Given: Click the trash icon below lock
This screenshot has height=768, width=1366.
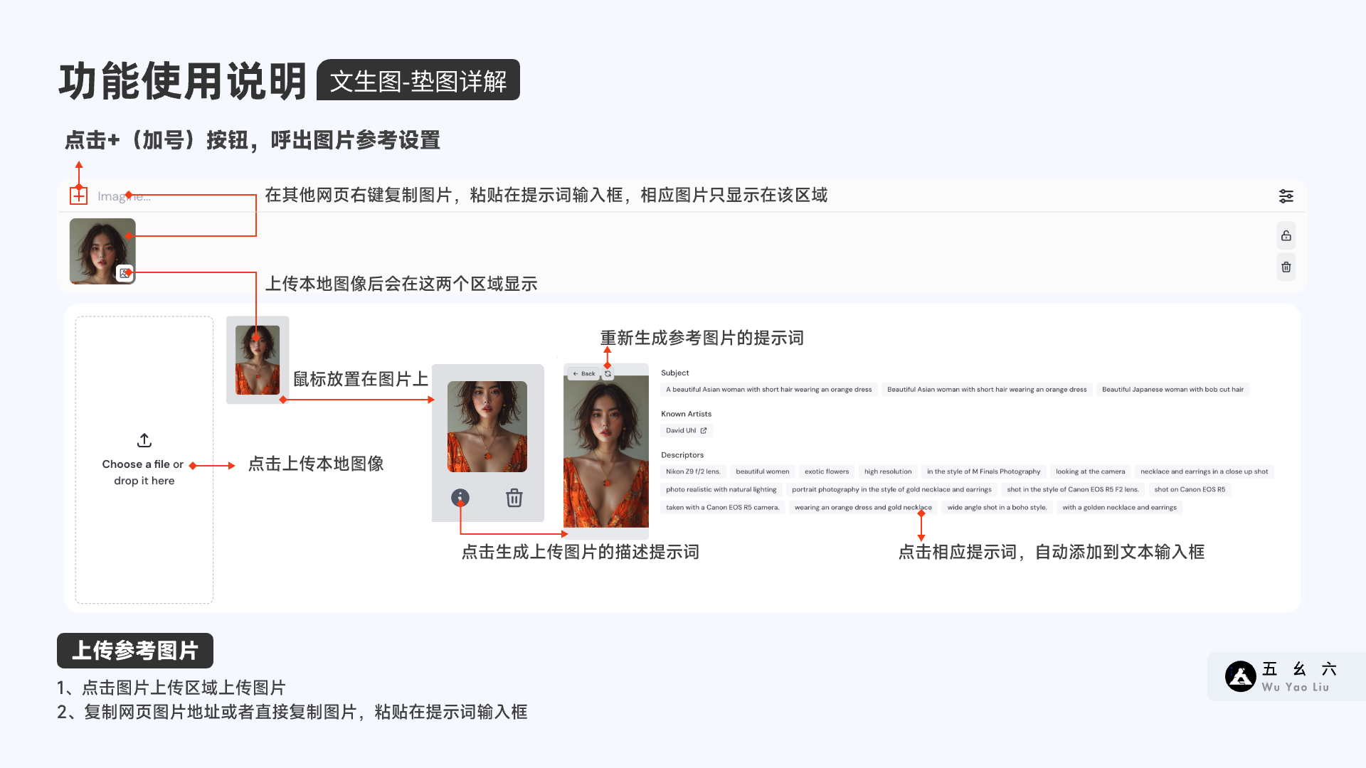Looking at the screenshot, I should 1286,267.
